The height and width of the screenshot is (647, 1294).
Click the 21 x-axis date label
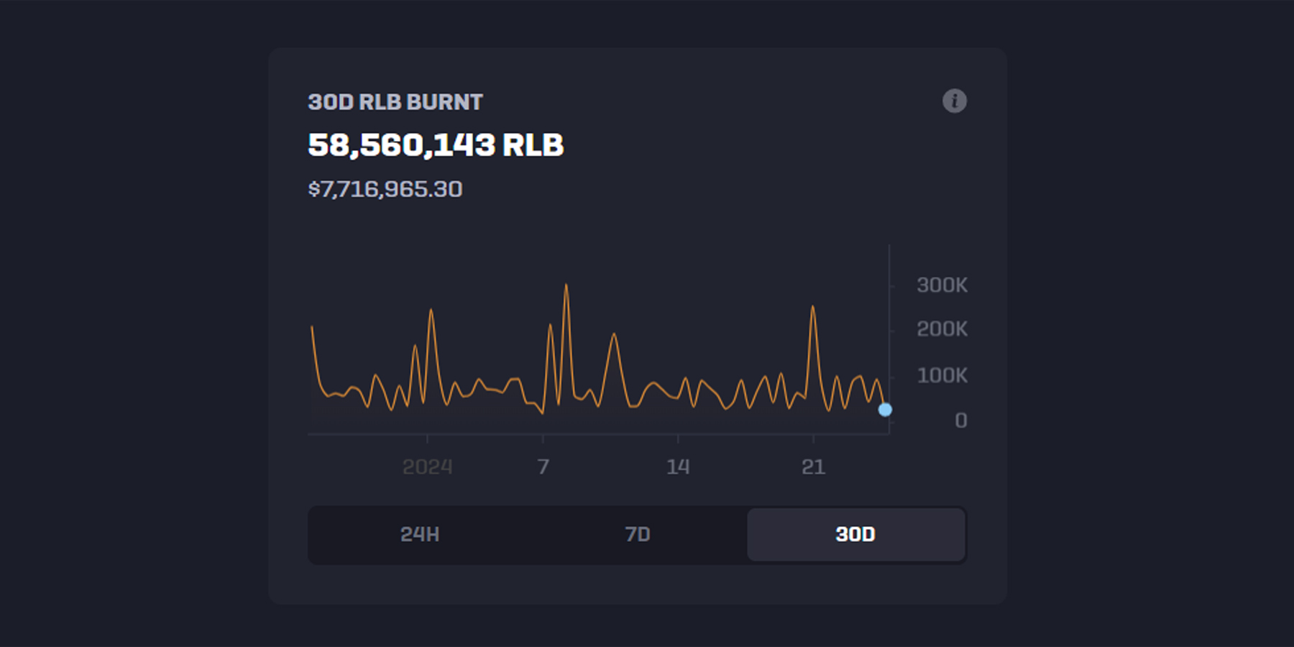[813, 467]
